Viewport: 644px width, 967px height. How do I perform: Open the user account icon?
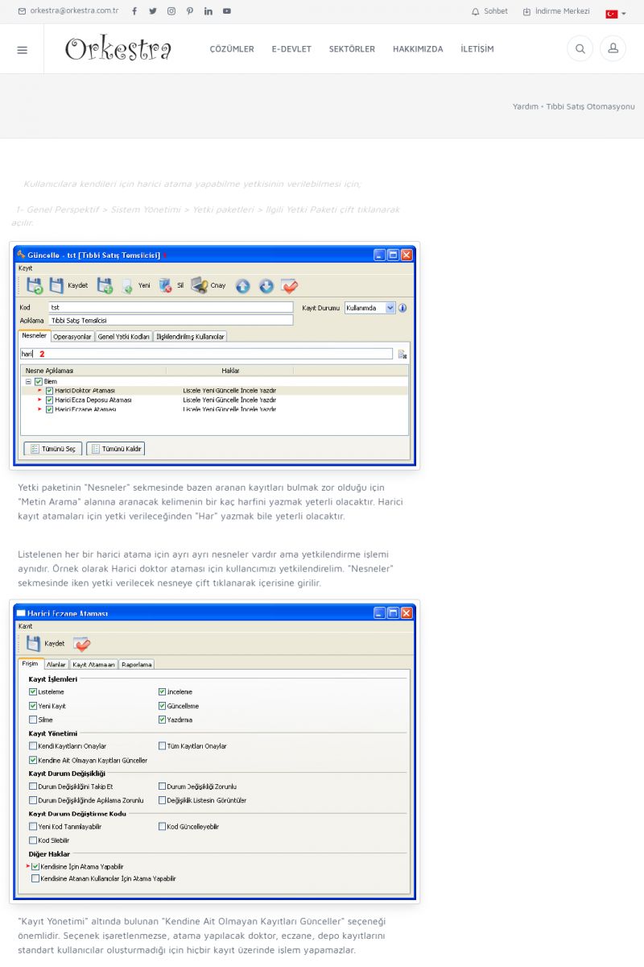(x=613, y=49)
